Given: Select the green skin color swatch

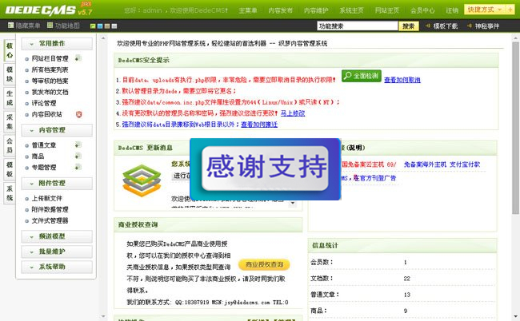Looking at the screenshot, I should (93, 26).
